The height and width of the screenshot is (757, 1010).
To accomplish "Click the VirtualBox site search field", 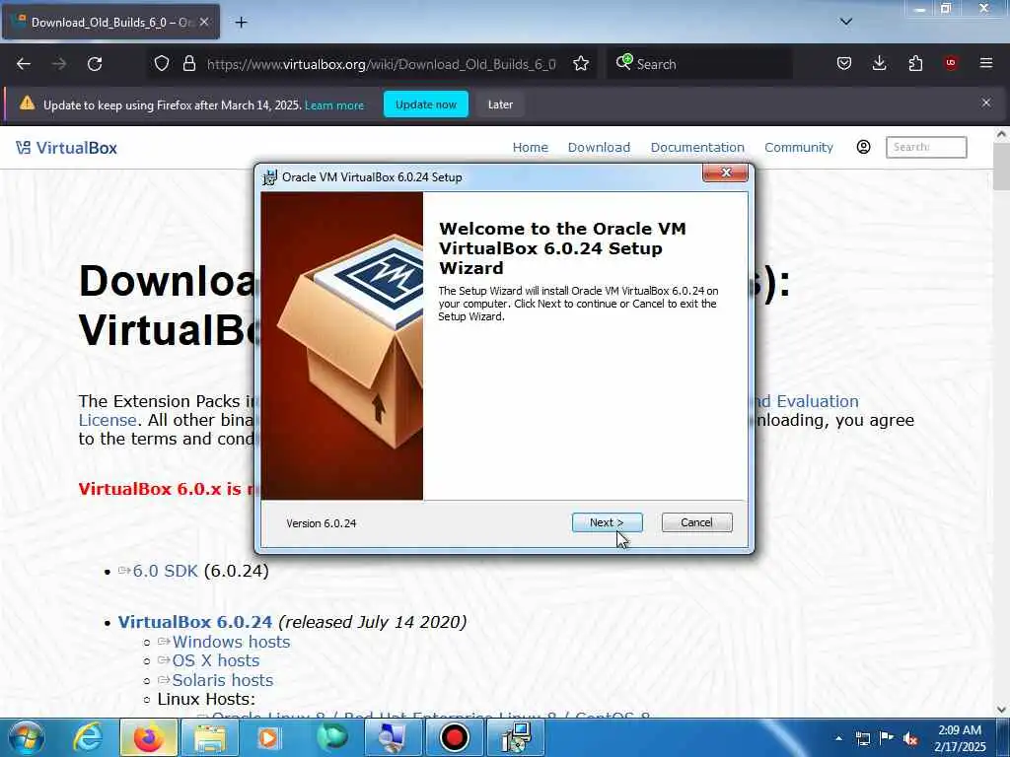I will 926,147.
